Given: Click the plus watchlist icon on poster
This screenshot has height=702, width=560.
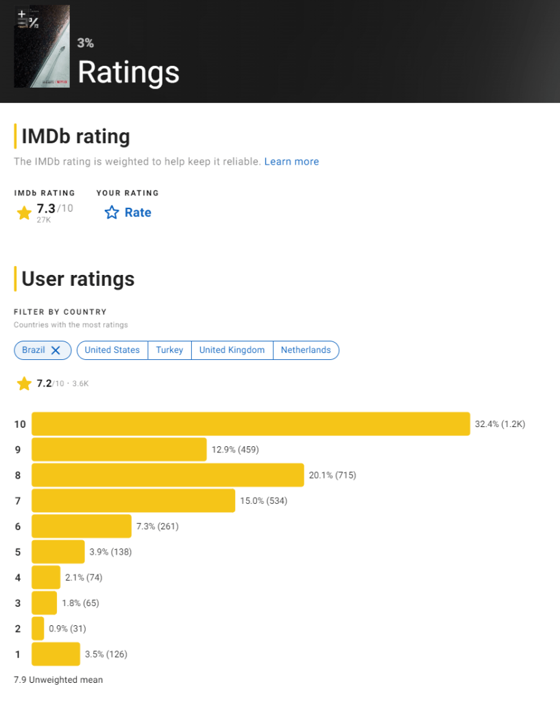Looking at the screenshot, I should point(21,14).
